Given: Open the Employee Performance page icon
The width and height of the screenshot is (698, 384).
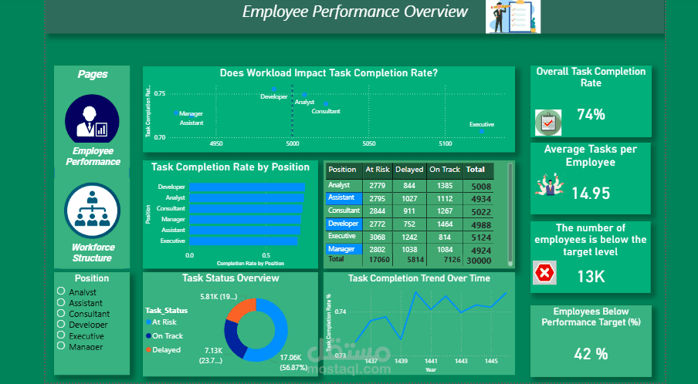Looking at the screenshot, I should pyautogui.click(x=92, y=119).
